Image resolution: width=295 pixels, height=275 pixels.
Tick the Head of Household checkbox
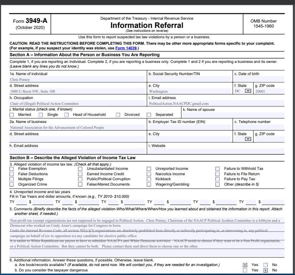pos(67,115)
